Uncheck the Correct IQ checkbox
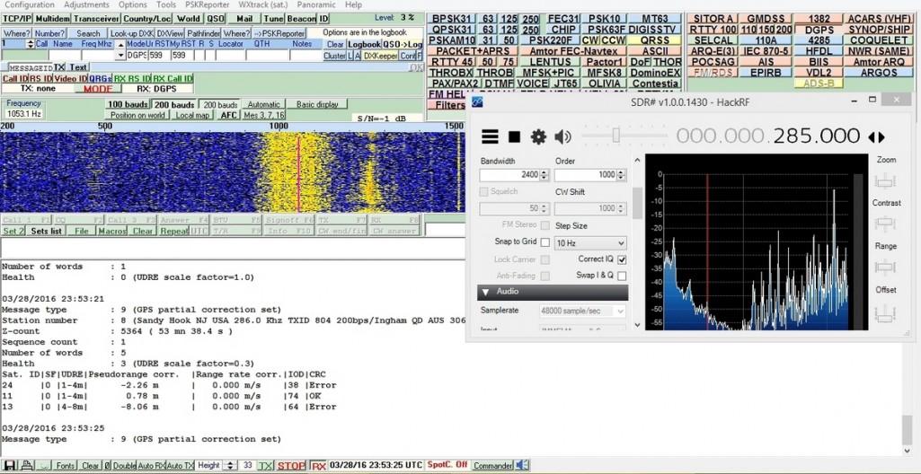The height and width of the screenshot is (474, 921). point(622,259)
